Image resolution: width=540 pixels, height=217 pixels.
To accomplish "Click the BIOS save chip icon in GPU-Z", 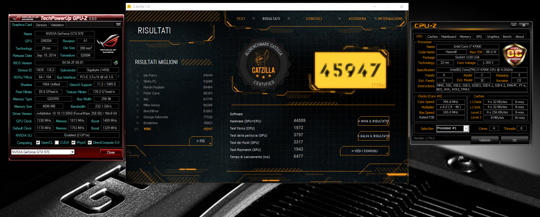I will pyautogui.click(x=116, y=63).
